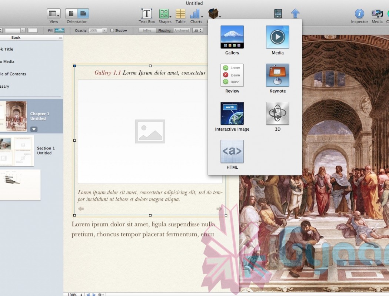The image size is (389, 296).
Task: Switch to portrait orientation
Action: click(71, 14)
